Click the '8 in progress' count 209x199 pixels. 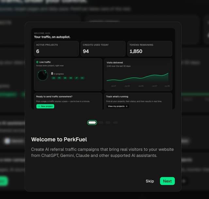coord(57,74)
